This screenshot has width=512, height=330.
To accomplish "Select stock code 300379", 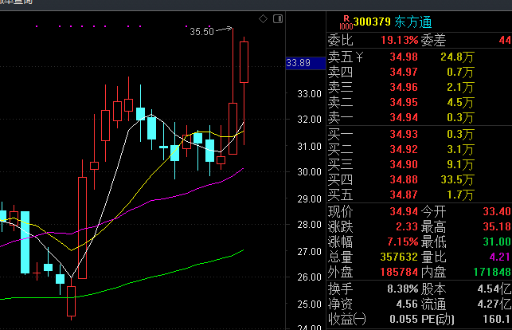I will pos(372,22).
